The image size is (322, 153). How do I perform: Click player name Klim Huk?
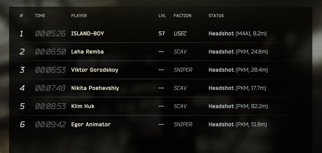[83, 106]
